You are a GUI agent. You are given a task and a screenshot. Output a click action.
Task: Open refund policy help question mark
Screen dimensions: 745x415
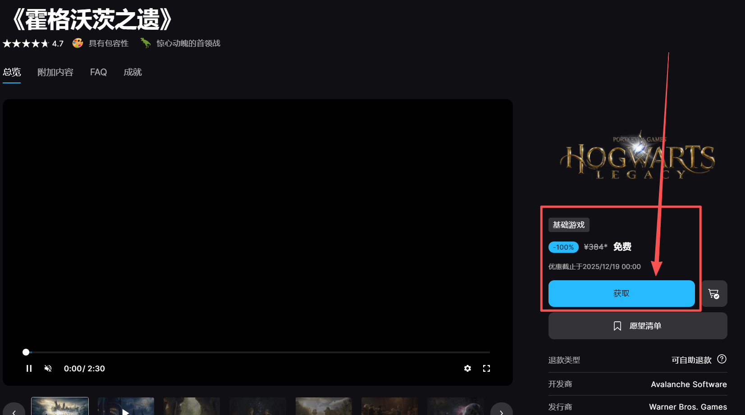click(x=722, y=359)
